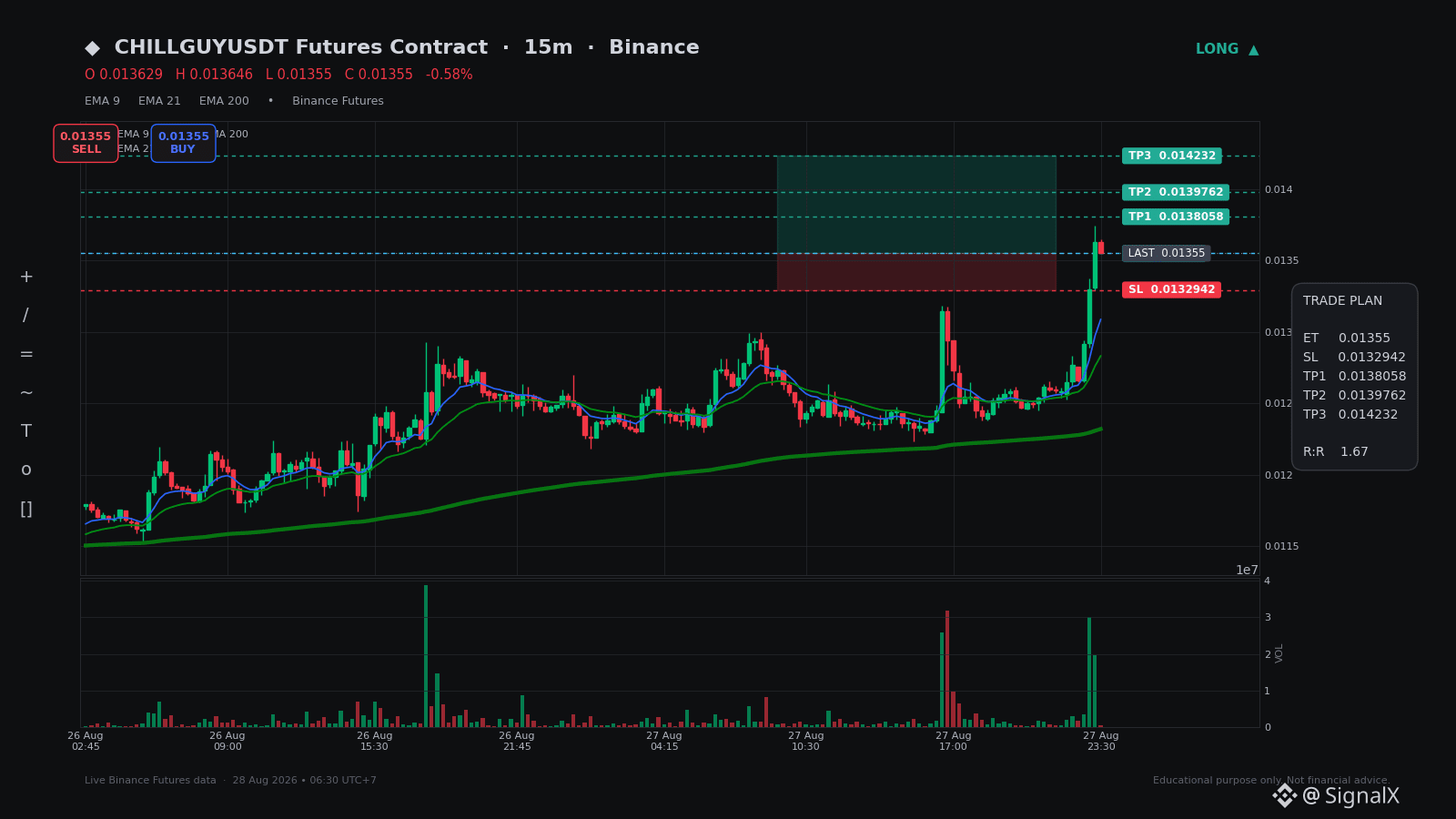Click the 26 Aug 15:30 time label
The width and height of the screenshot is (1456, 819).
(x=375, y=742)
